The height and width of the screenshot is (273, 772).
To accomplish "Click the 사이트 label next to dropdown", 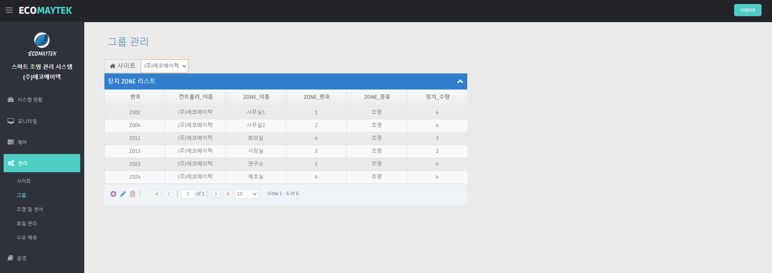I will [126, 66].
